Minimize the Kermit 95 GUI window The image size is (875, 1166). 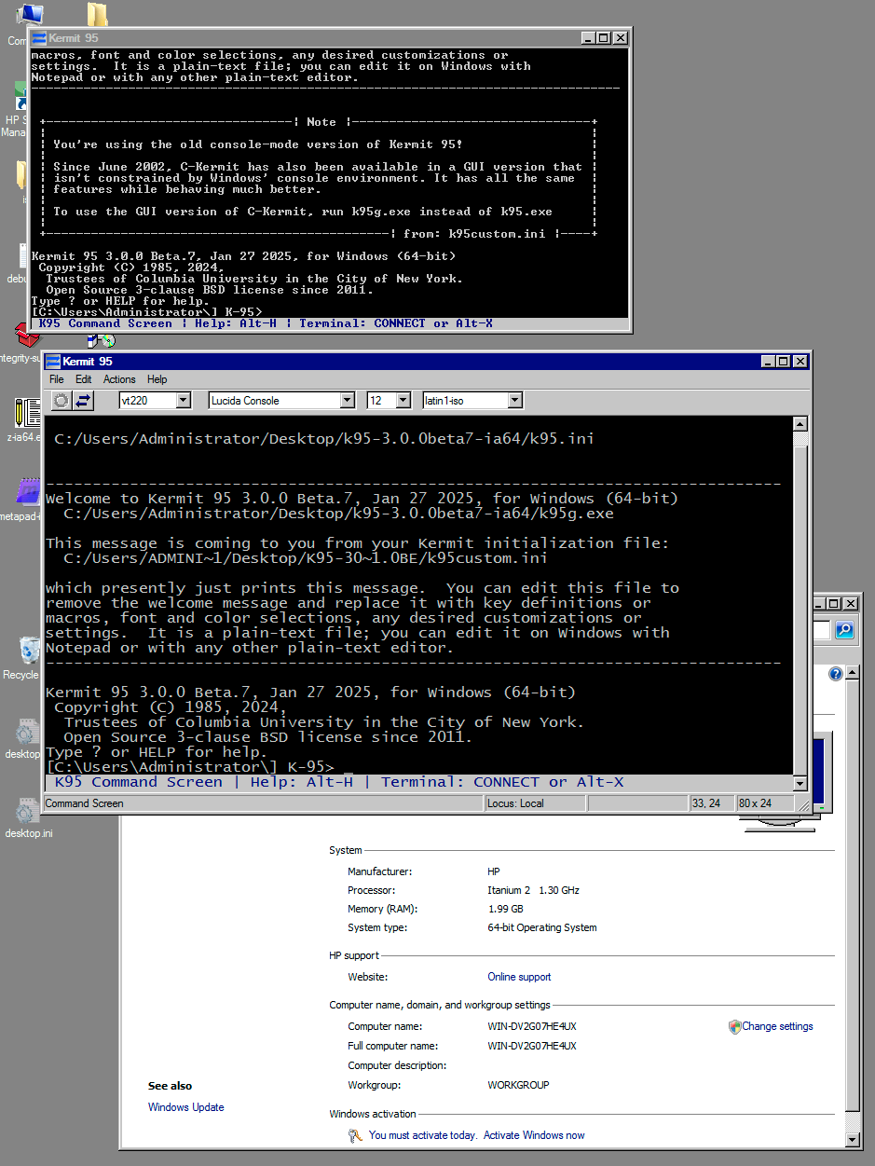769,362
